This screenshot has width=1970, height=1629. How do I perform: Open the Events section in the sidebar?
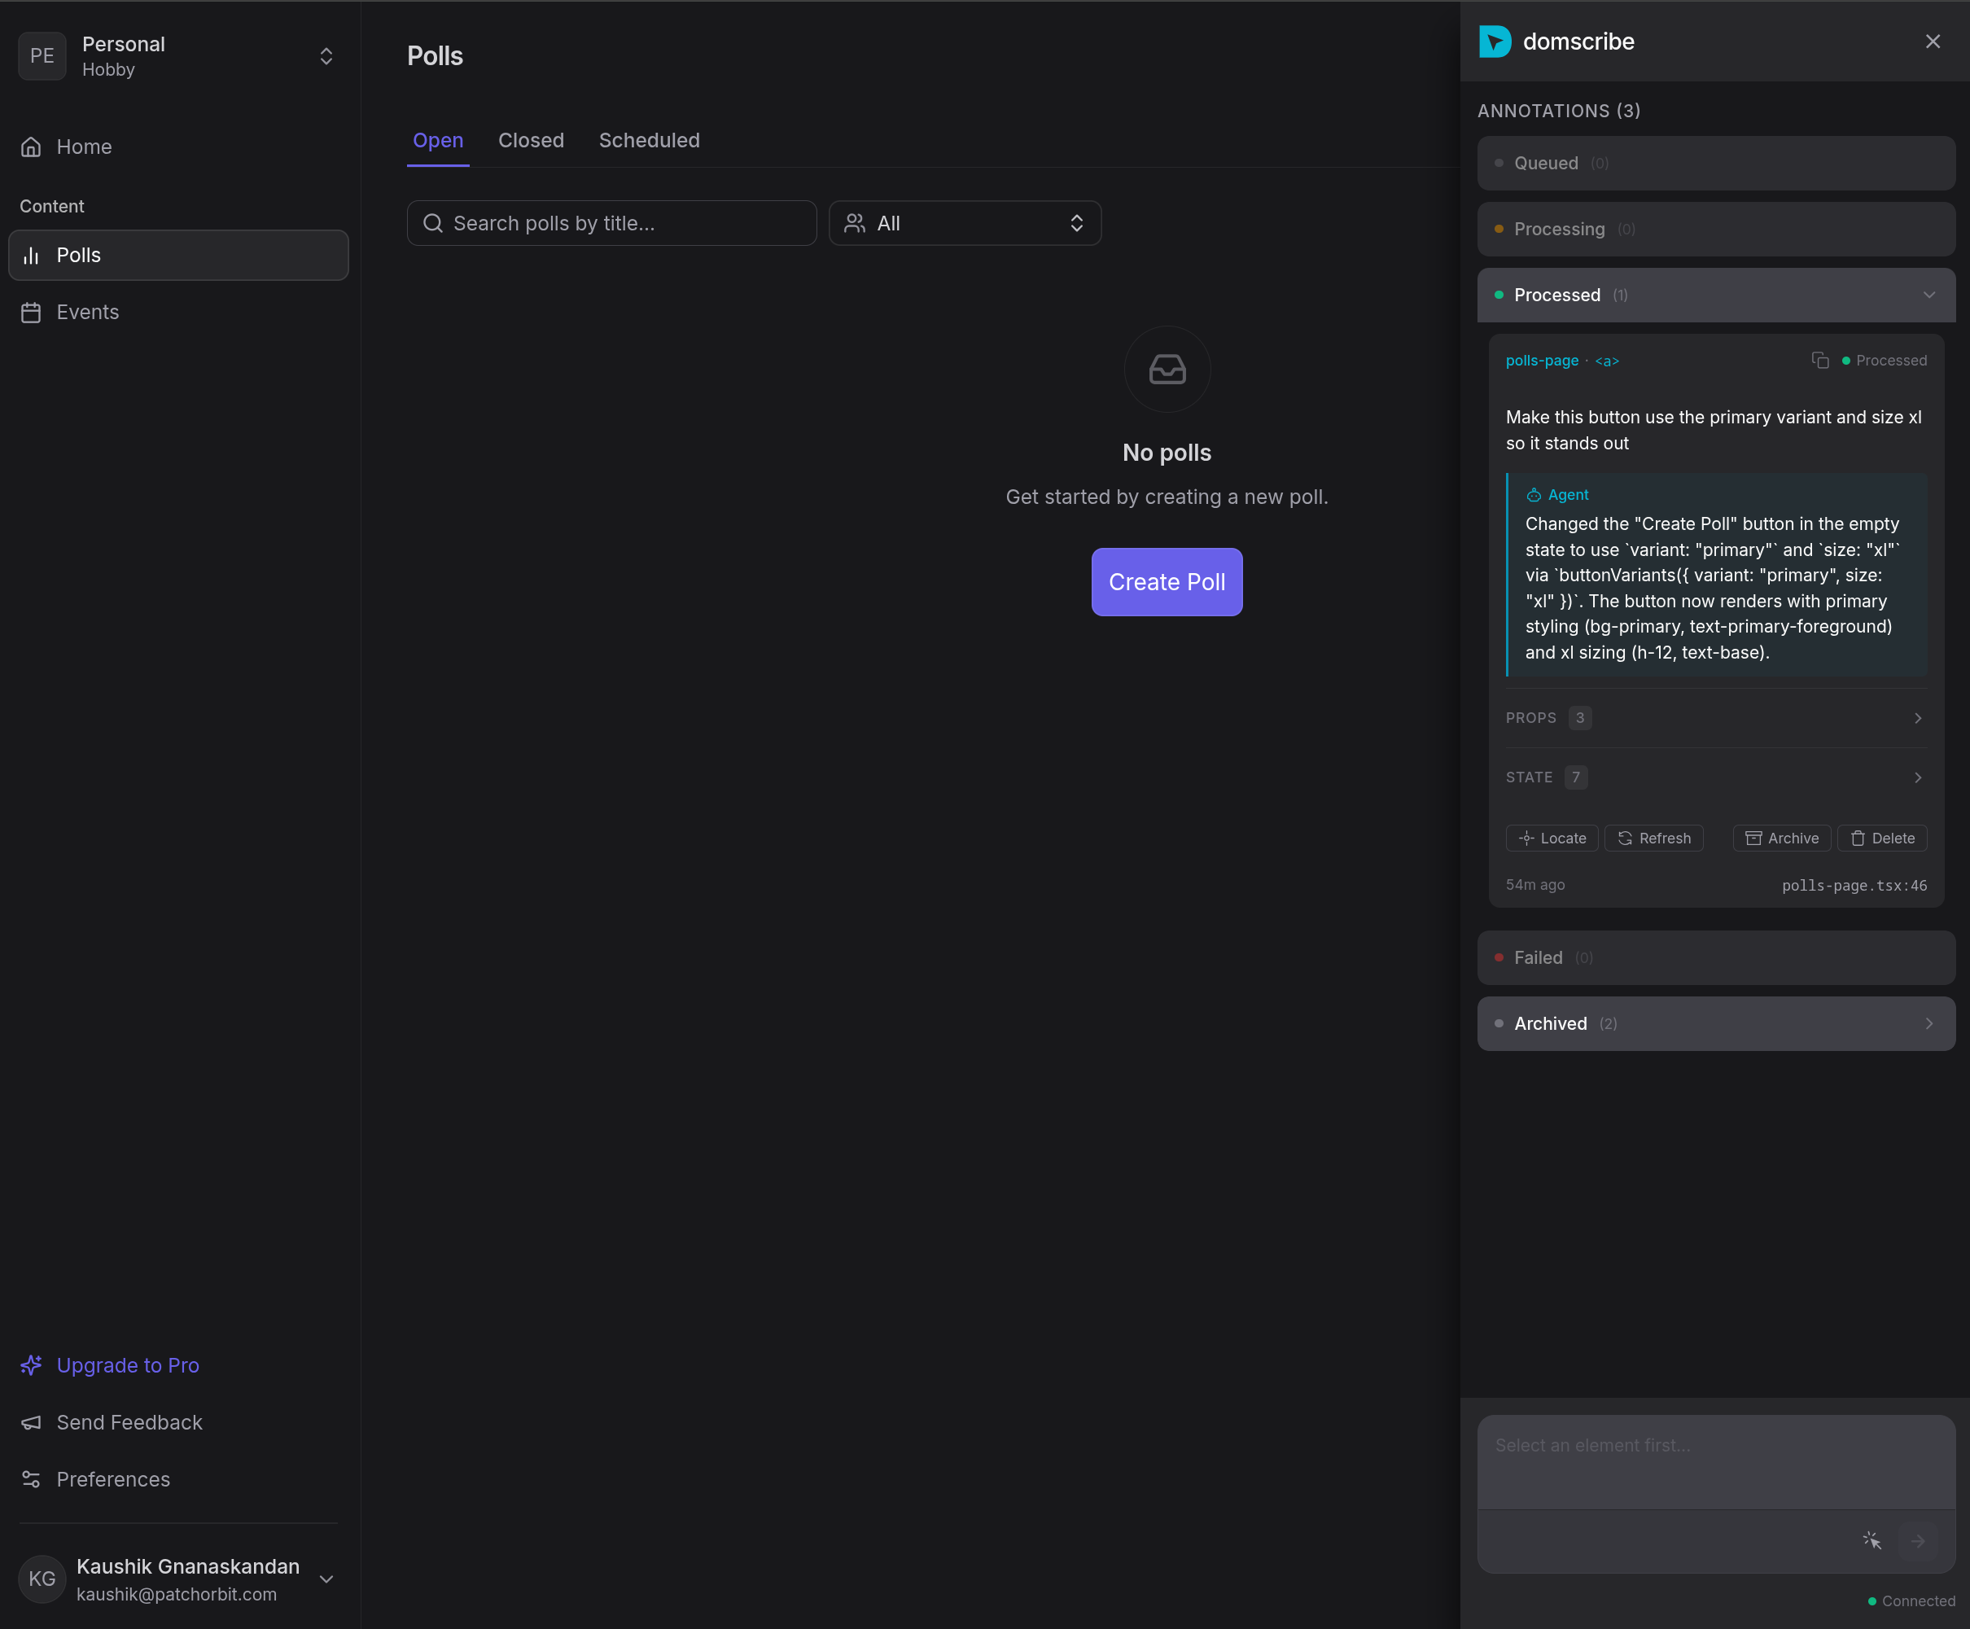[88, 312]
